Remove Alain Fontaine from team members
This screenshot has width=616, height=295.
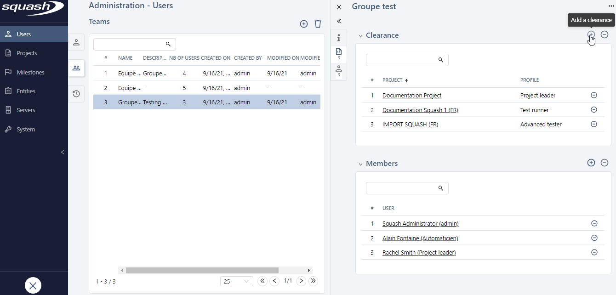594,238
